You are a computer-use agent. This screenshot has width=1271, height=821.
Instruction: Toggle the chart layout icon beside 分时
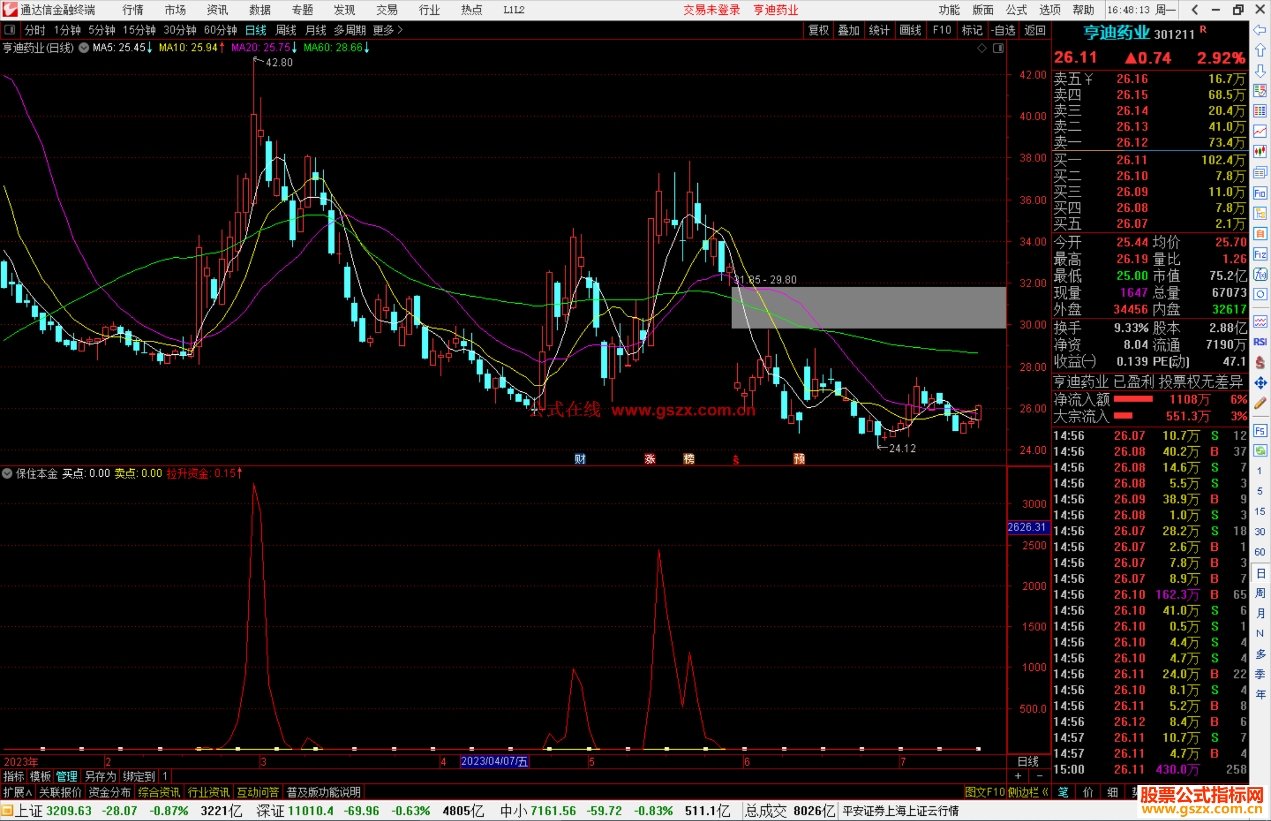coord(10,29)
